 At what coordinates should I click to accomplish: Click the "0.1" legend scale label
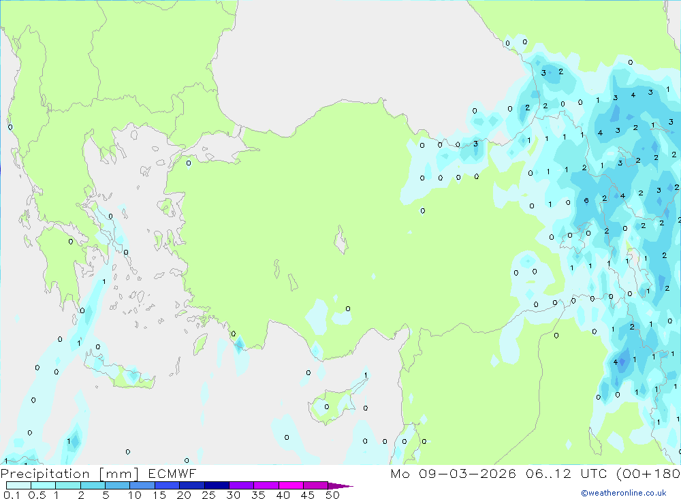coord(12,495)
